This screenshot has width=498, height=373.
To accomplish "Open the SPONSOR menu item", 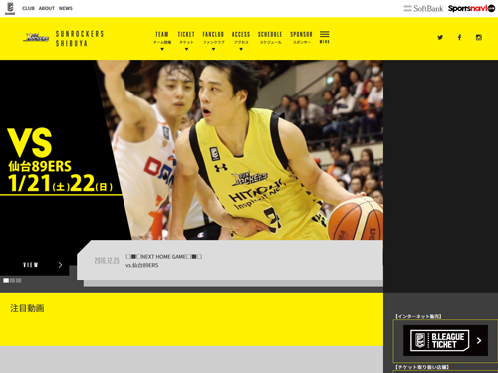I will coord(301,38).
